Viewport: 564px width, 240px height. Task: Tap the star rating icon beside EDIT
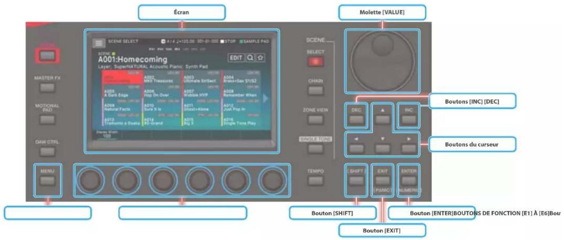(260, 58)
